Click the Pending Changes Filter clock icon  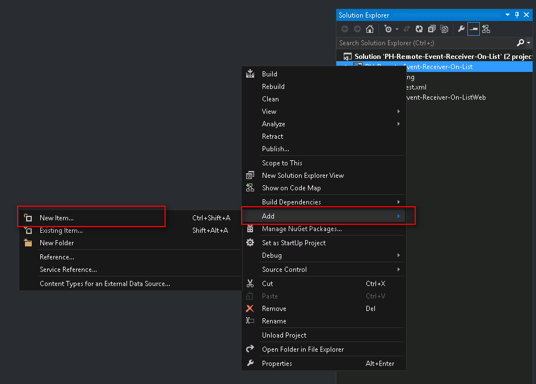click(x=387, y=29)
